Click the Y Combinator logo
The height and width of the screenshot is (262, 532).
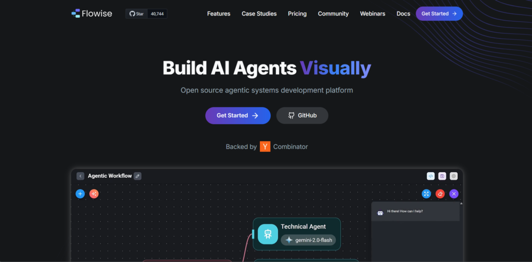[x=265, y=147]
